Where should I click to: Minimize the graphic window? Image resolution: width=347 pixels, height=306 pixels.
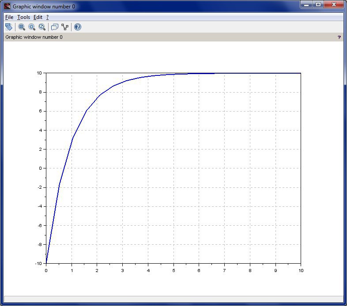click(x=306, y=5)
